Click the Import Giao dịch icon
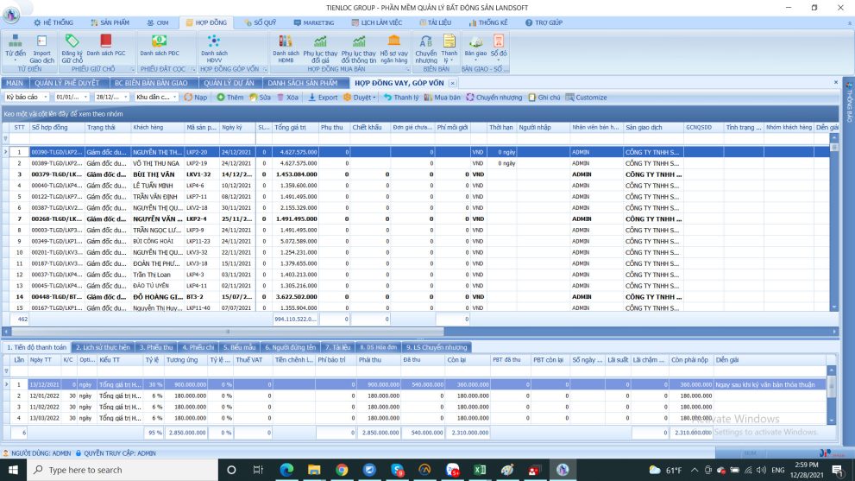Screen dimensions: 855x481 click(42, 41)
